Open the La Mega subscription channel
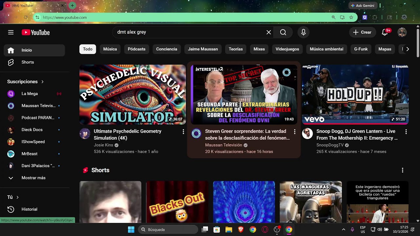420x236 pixels. pos(34,94)
